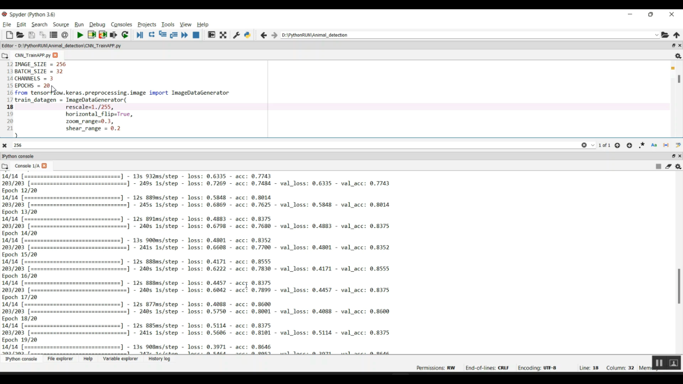
Task: Open PYTHONPATH manager Python icon
Action: pyautogui.click(x=247, y=35)
